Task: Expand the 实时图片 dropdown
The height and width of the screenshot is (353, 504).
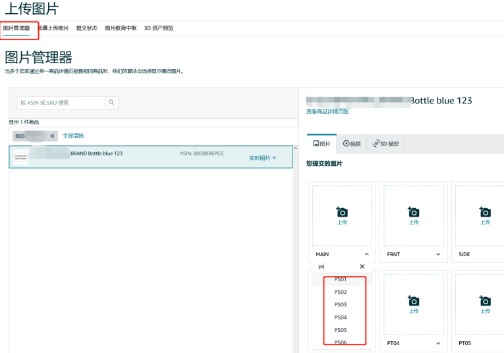Action: tap(263, 158)
